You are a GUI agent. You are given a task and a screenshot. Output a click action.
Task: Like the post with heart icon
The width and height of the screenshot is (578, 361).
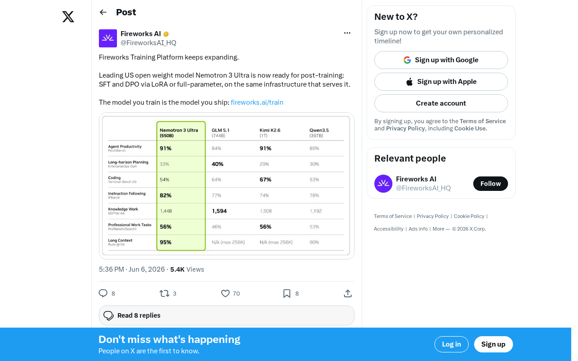pos(225,293)
